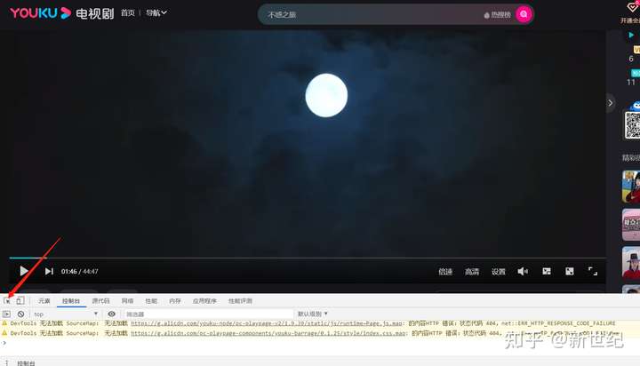The image size is (640, 366).
Task: Open the blue mascot app icon in the sidebar
Action: click(635, 107)
